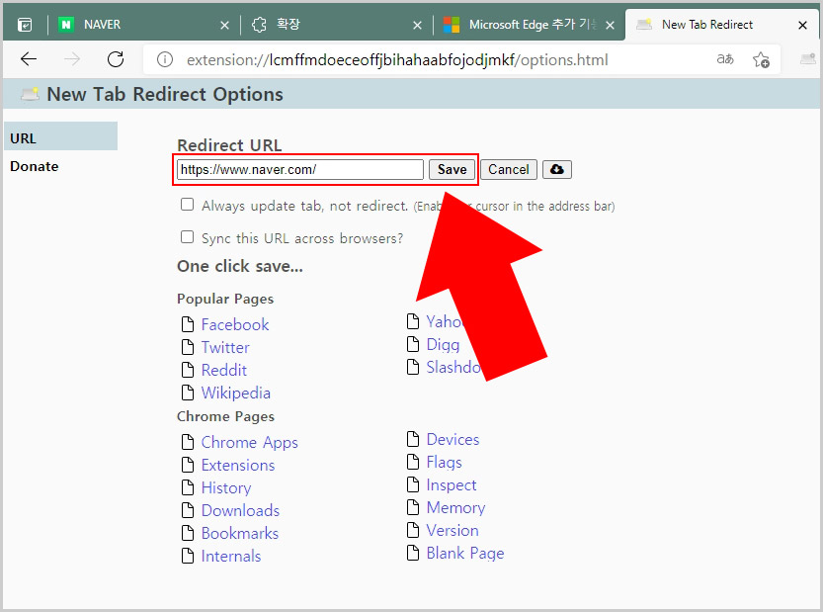Click the browser forward arrow
Screen dimensions: 823x612
pos(72,59)
